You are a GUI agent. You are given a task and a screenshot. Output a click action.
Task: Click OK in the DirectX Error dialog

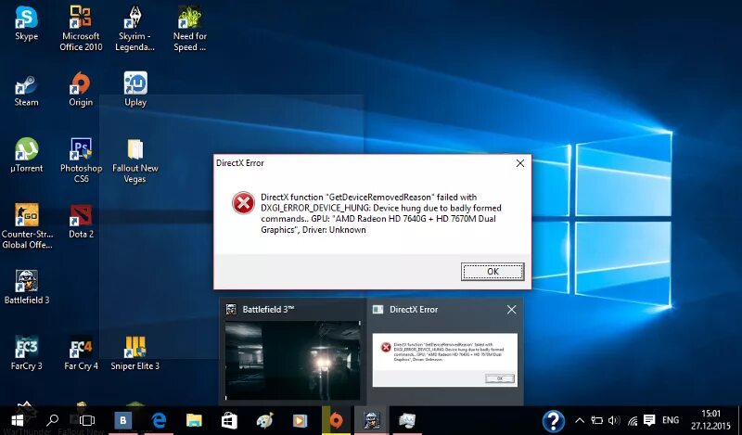point(493,272)
